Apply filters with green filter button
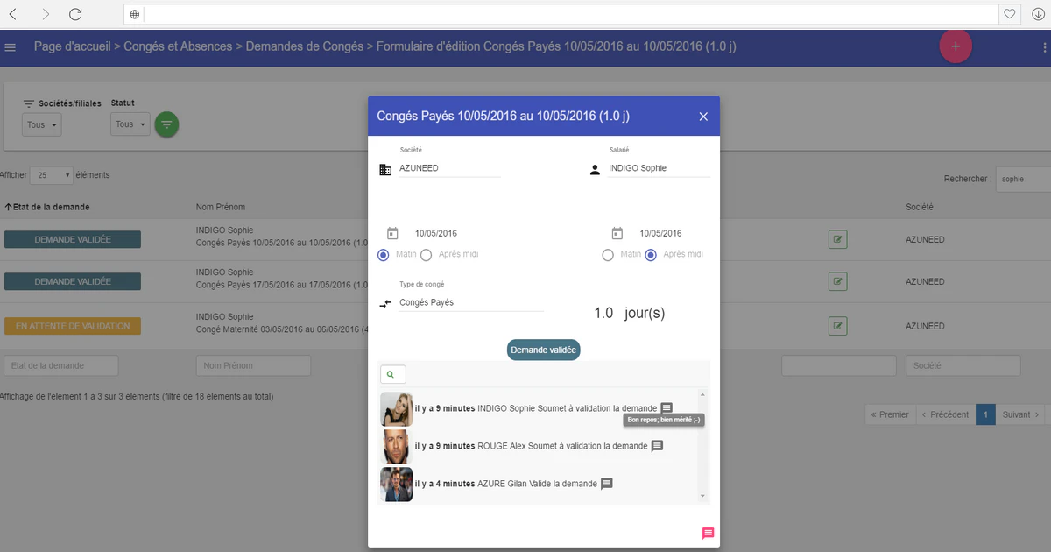This screenshot has height=552, width=1051. (166, 125)
